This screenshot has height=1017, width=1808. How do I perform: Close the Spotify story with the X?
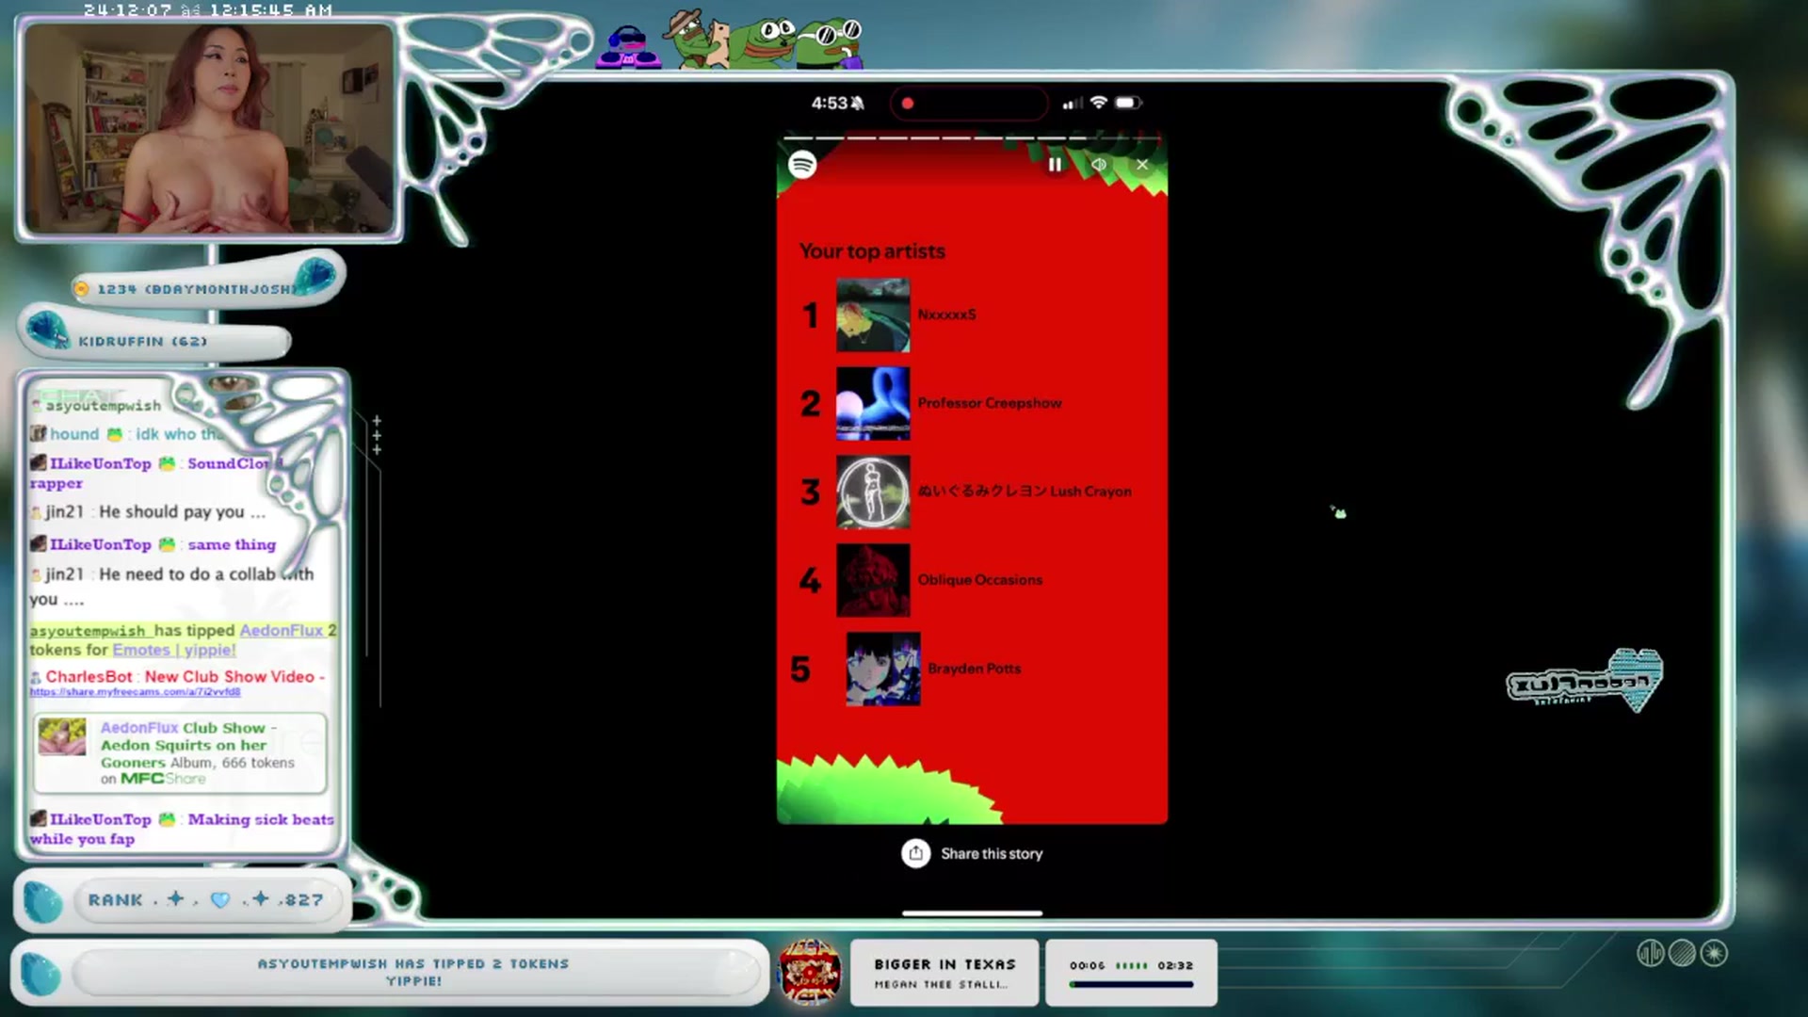1142,165
